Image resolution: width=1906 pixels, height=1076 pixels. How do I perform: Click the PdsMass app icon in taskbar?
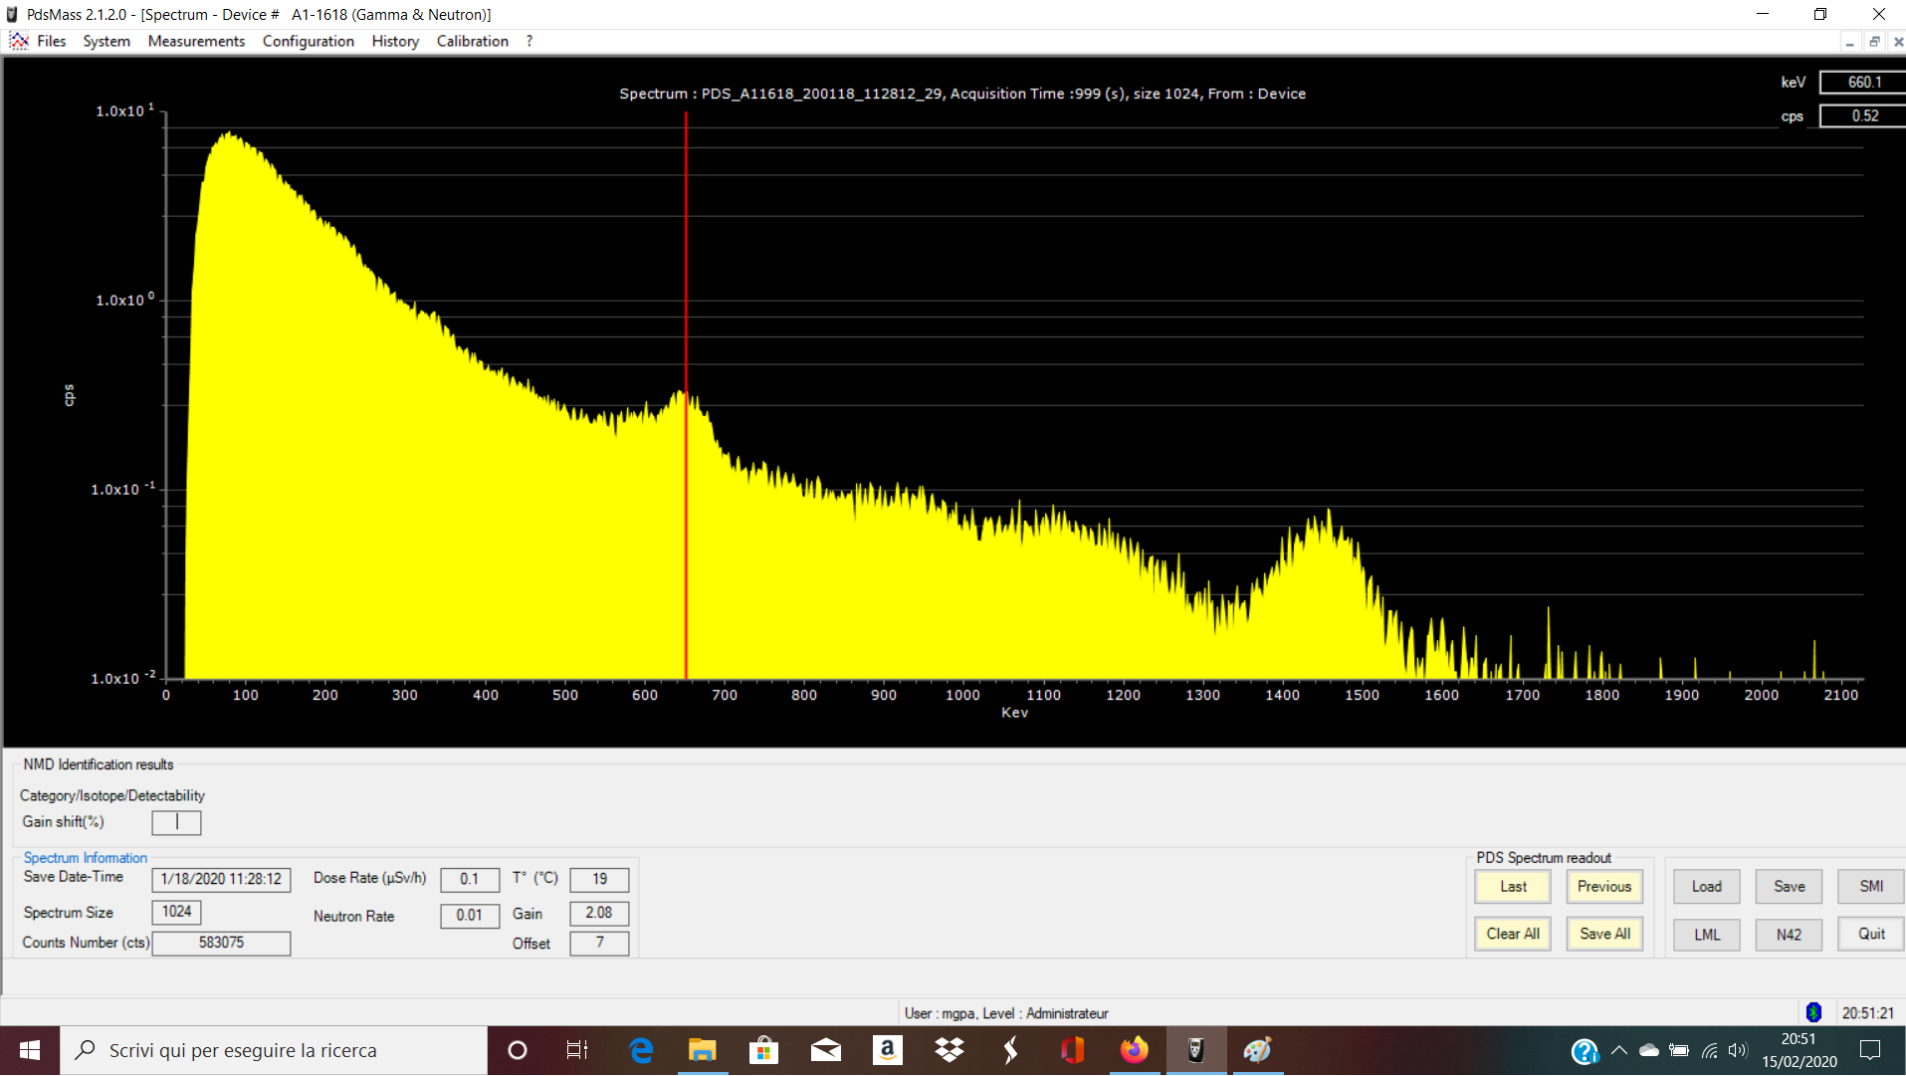1195,1050
